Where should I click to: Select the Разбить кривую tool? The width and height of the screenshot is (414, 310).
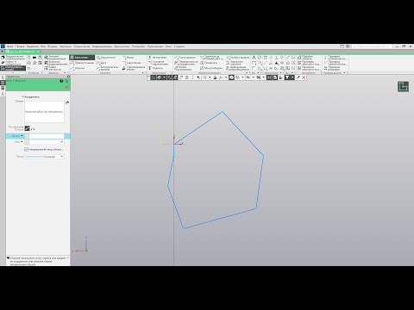tap(237, 58)
